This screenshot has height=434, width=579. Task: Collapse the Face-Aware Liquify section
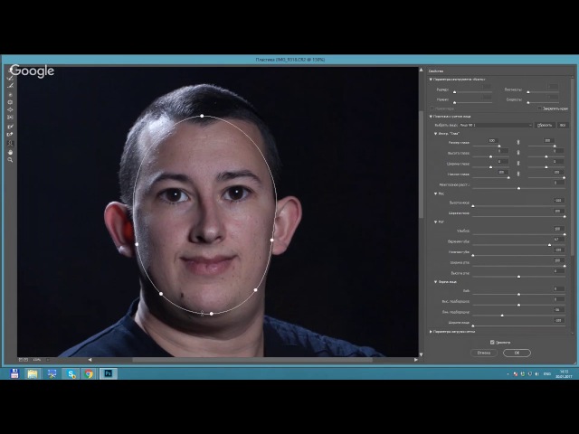[x=431, y=117]
